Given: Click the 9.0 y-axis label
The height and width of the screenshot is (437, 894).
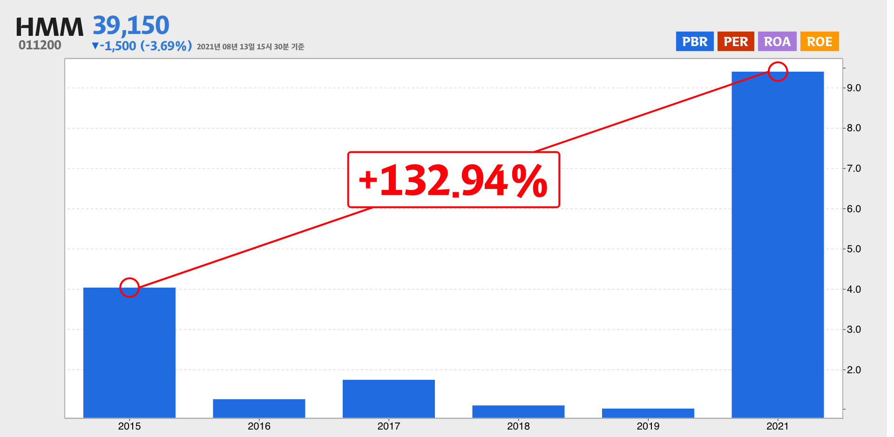Looking at the screenshot, I should pos(854,88).
